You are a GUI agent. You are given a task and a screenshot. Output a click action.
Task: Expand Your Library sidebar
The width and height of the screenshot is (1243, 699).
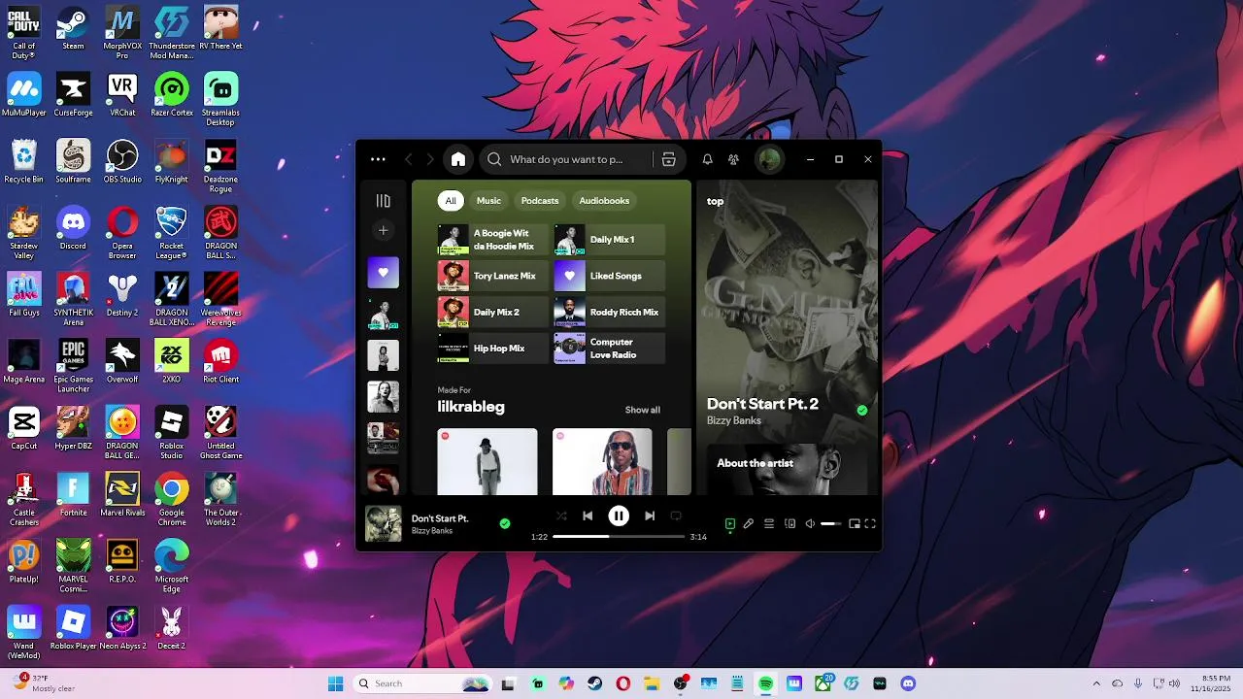[x=383, y=201]
